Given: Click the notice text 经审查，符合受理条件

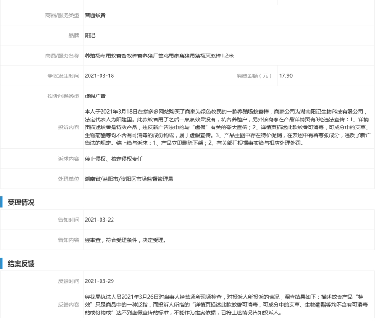Looking at the screenshot, I should (125, 240).
